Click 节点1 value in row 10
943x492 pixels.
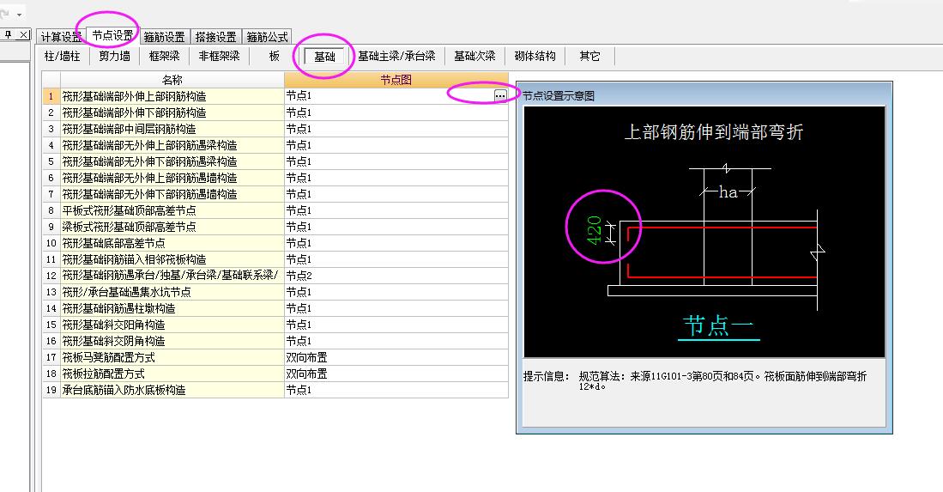click(396, 243)
